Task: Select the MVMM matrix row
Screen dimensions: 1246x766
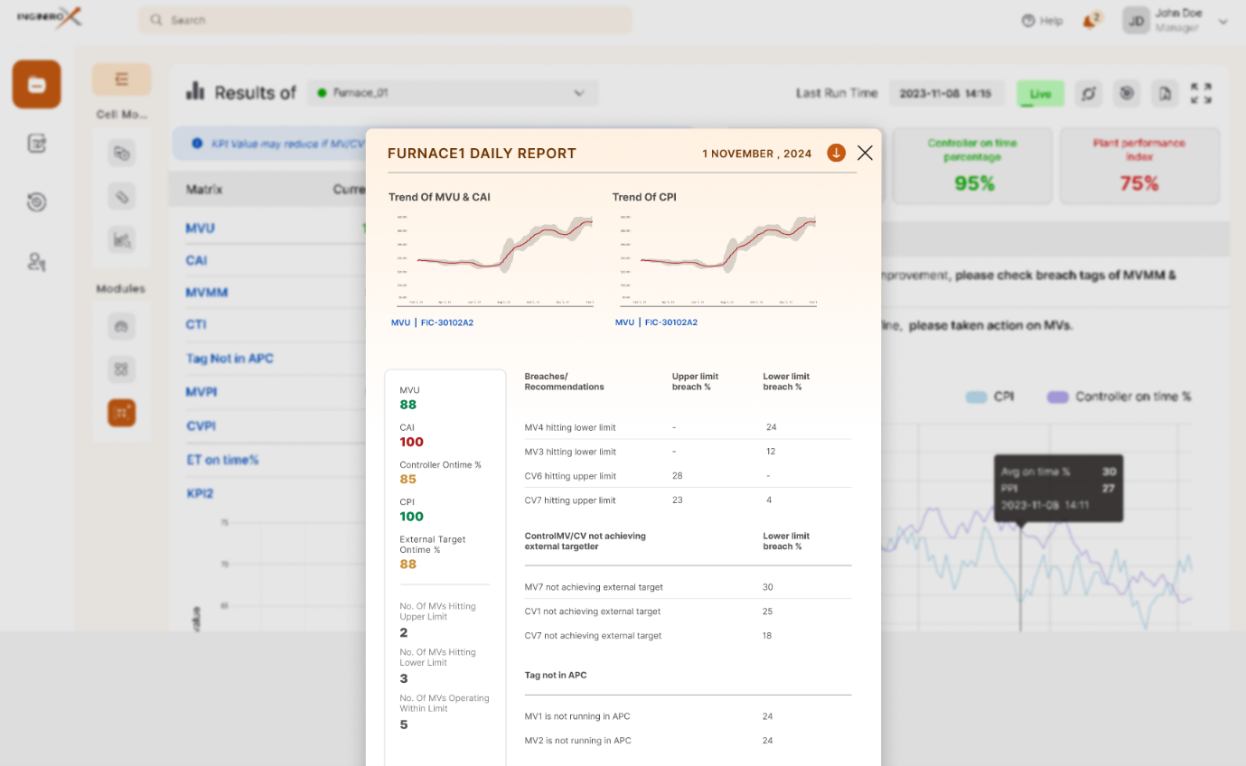Action: pos(206,293)
